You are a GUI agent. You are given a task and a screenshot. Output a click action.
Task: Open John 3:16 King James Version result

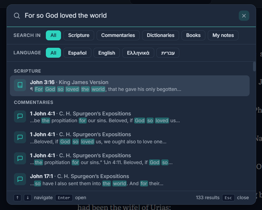click(x=130, y=86)
